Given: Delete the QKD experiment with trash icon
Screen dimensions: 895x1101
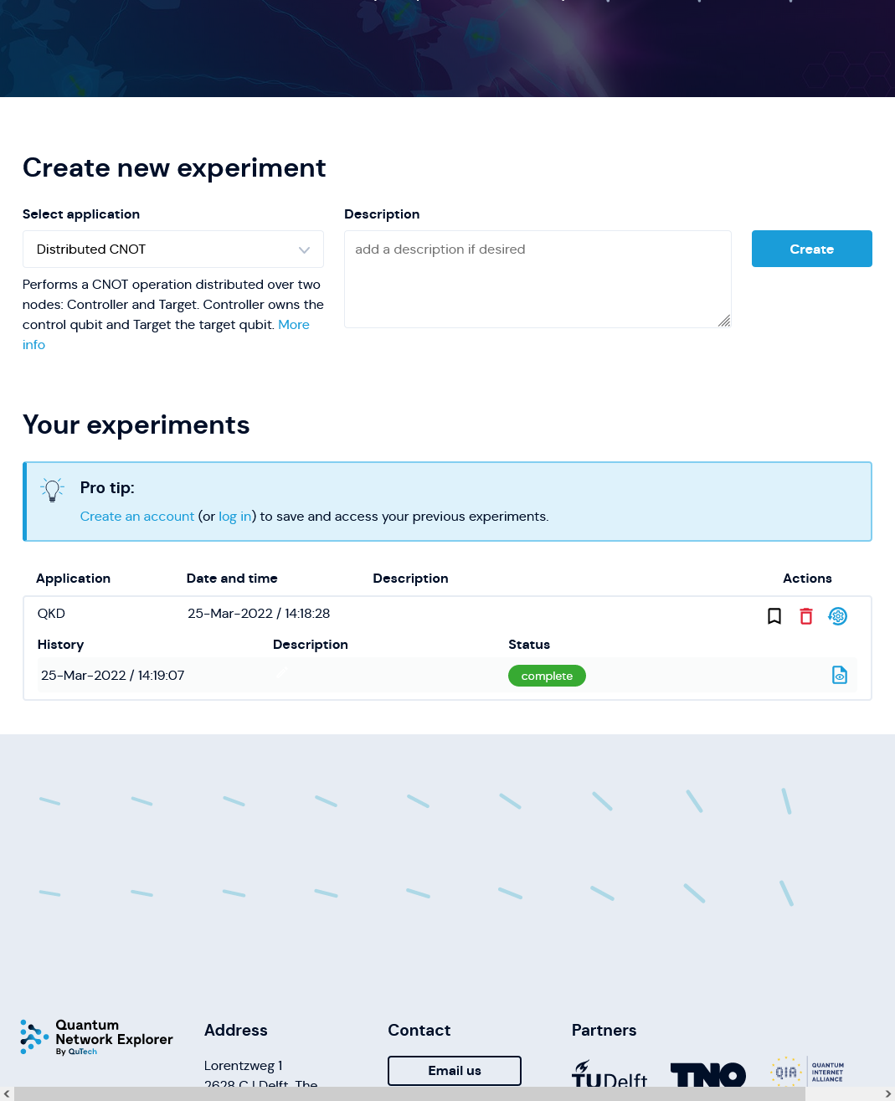Looking at the screenshot, I should (x=806, y=616).
